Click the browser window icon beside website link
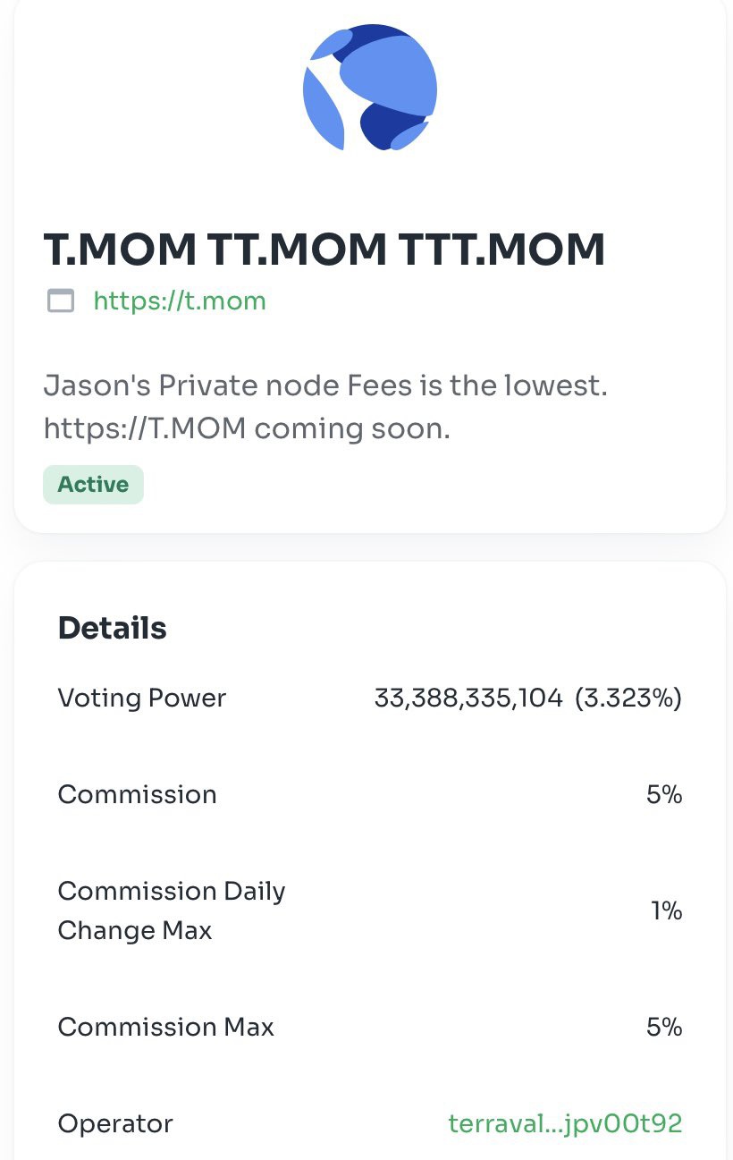This screenshot has height=1160, width=733. [x=61, y=301]
